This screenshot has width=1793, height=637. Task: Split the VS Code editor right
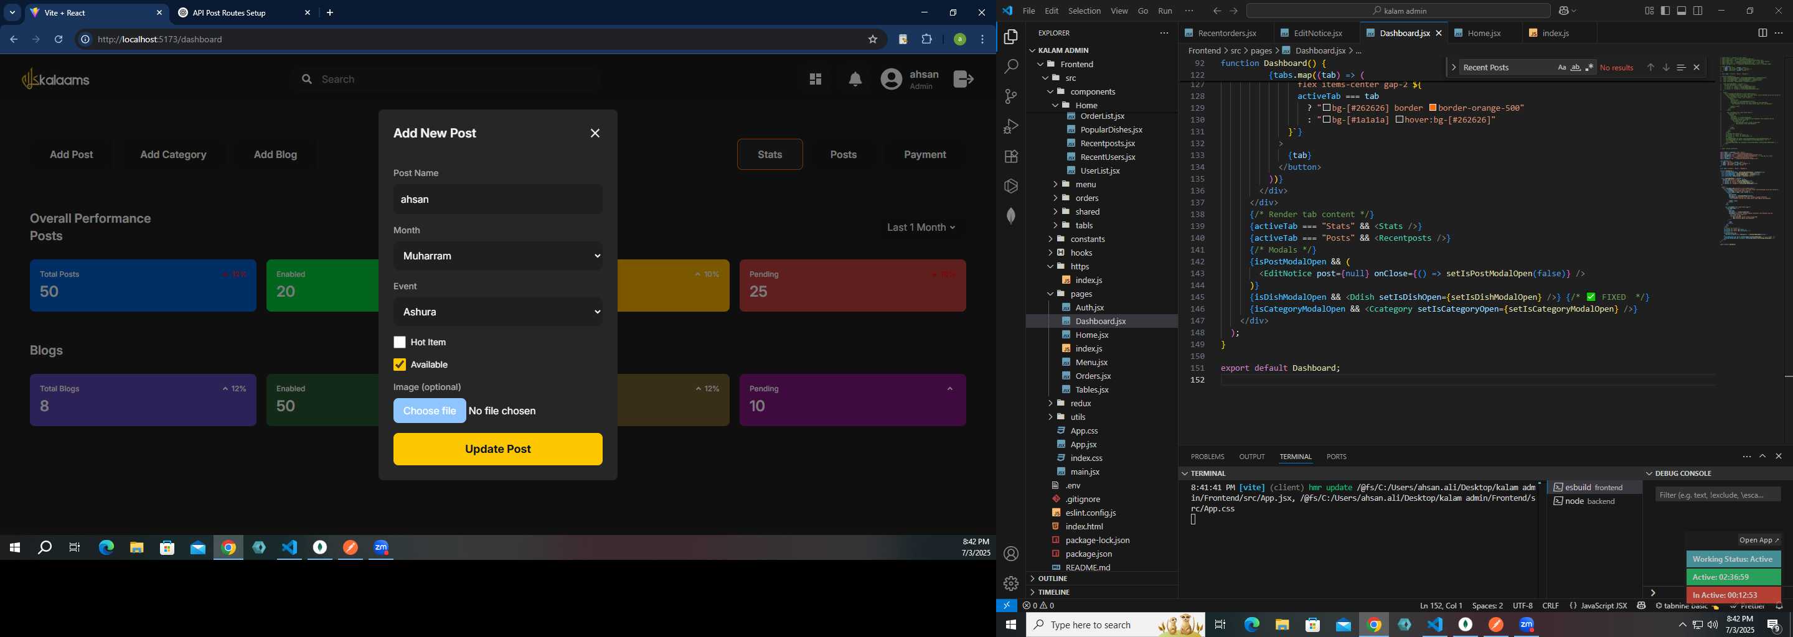tap(1762, 33)
